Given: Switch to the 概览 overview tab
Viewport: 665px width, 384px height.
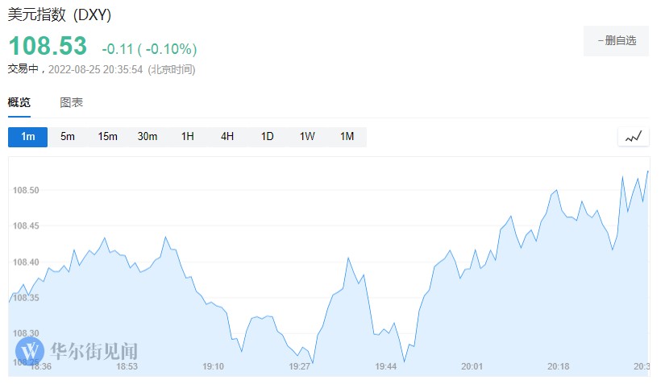Looking at the screenshot, I should [19, 102].
